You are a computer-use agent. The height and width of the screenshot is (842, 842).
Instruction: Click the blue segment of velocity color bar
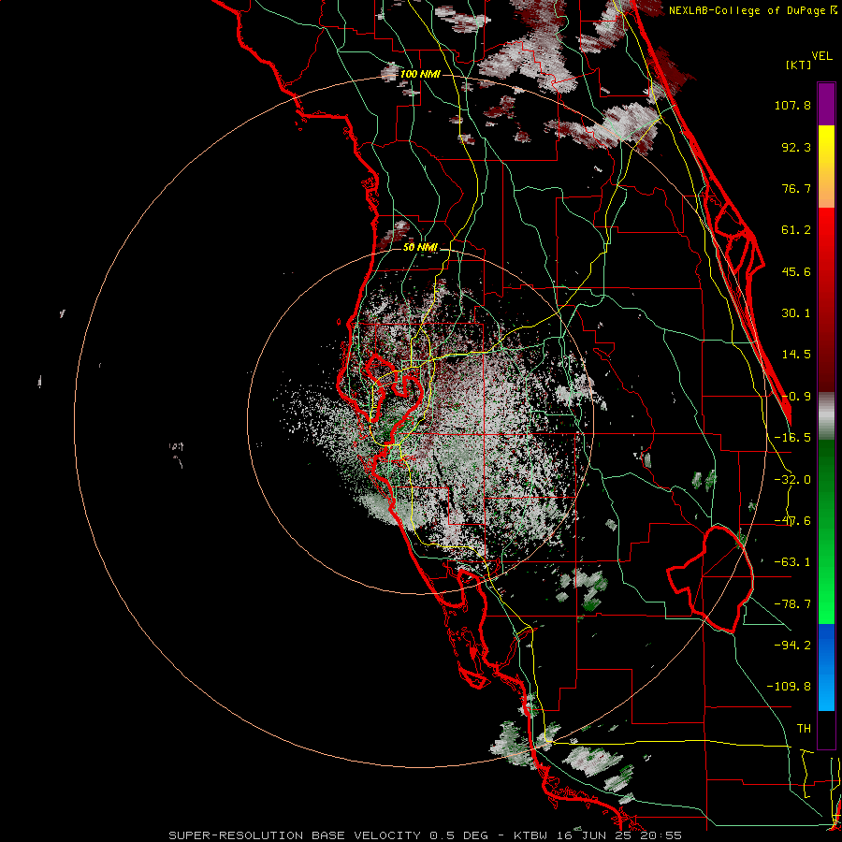(x=826, y=667)
